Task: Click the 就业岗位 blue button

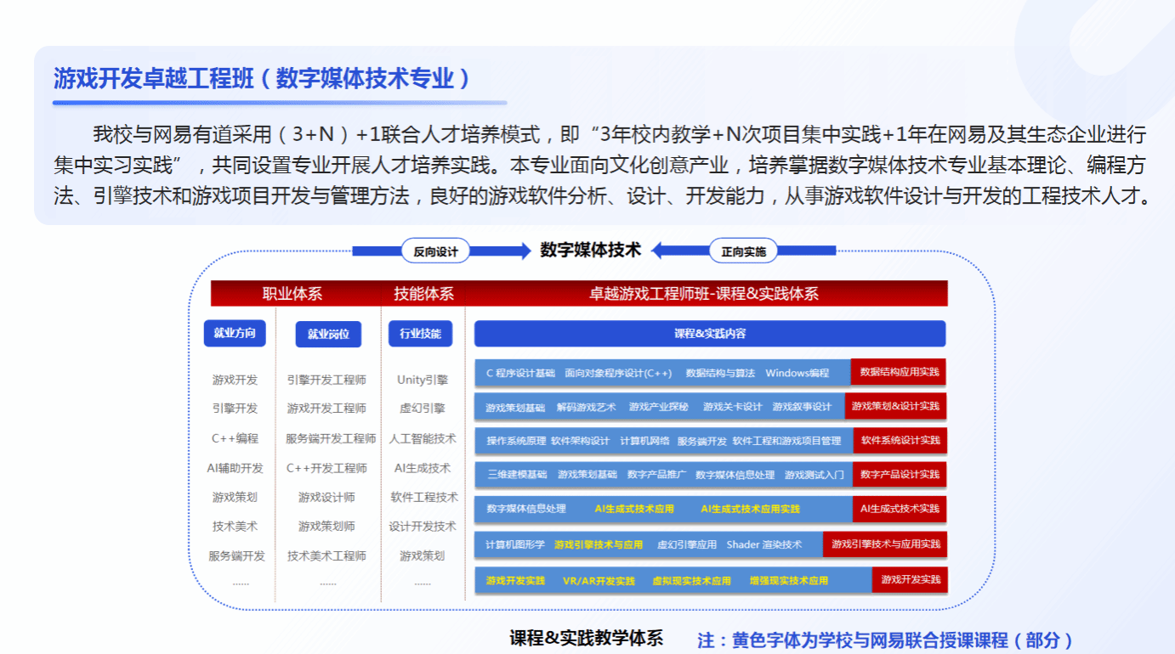Action: pos(328,334)
